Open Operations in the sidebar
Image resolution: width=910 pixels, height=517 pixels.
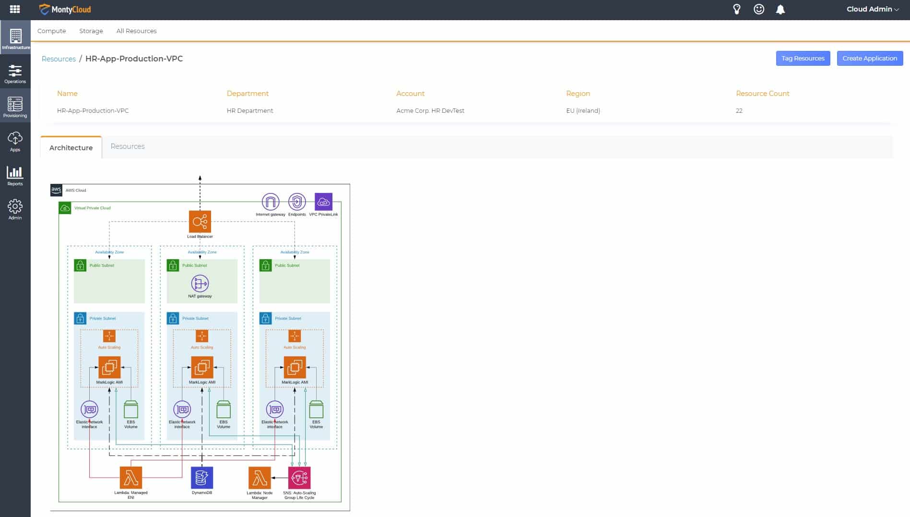click(15, 74)
